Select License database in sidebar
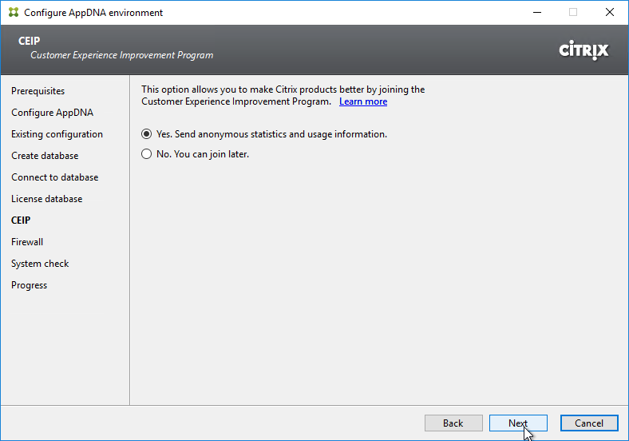629x441 pixels. pos(47,199)
